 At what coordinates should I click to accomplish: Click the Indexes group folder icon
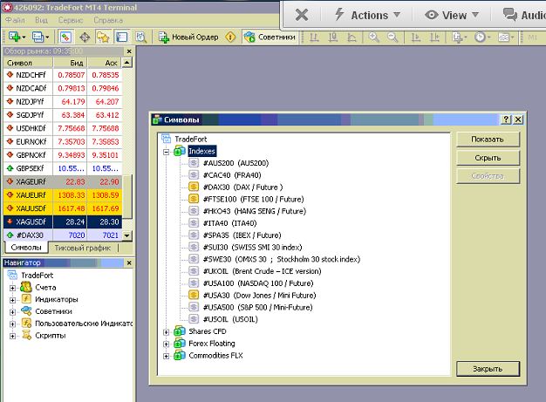(180, 151)
